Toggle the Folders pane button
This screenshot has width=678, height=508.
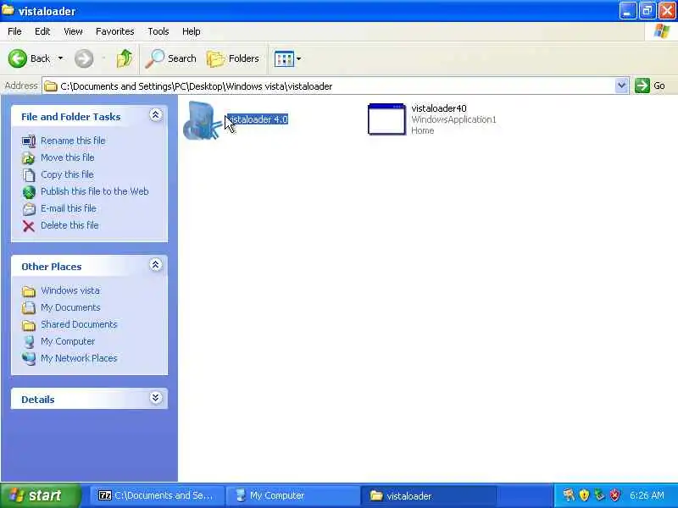[x=232, y=58]
